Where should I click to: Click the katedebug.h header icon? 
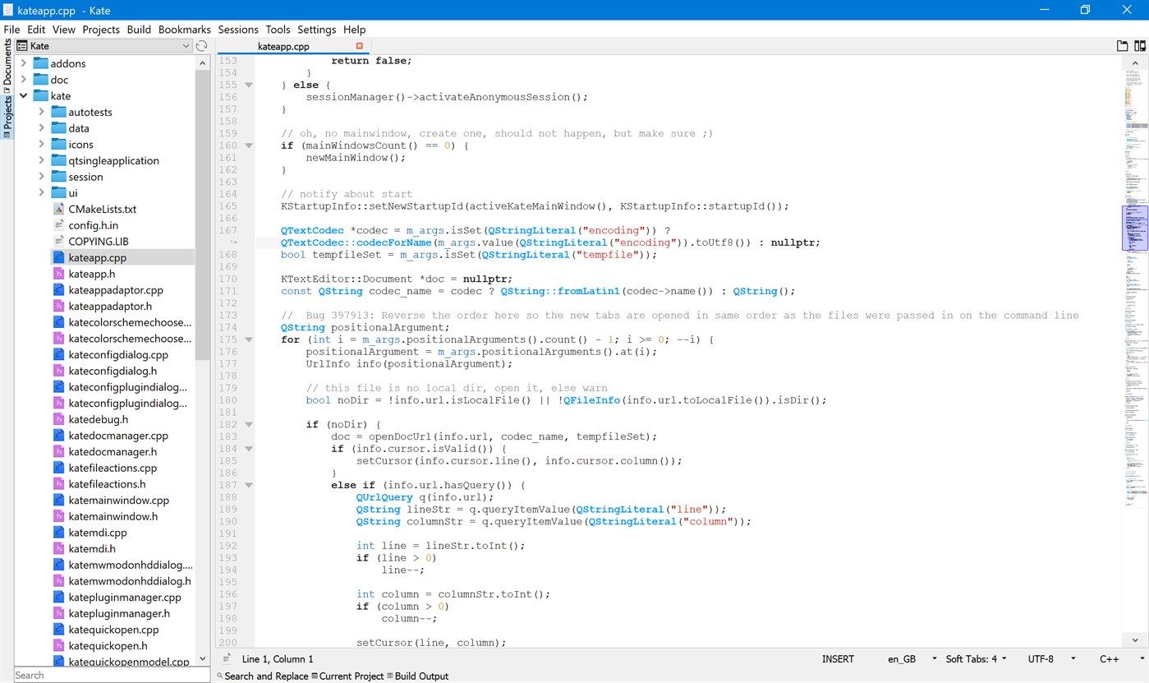tap(58, 419)
